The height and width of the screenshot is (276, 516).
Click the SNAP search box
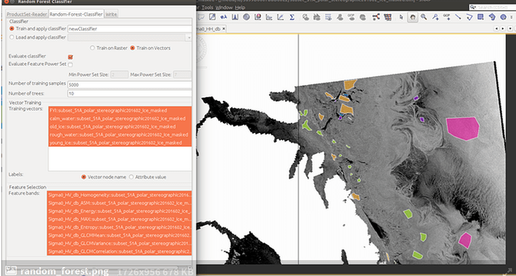pyautogui.click(x=492, y=7)
